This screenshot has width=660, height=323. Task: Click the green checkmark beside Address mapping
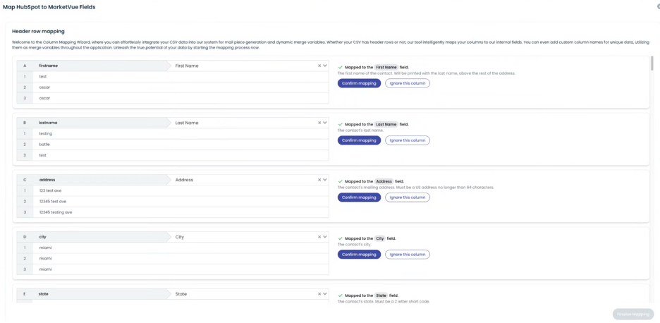[x=340, y=181]
